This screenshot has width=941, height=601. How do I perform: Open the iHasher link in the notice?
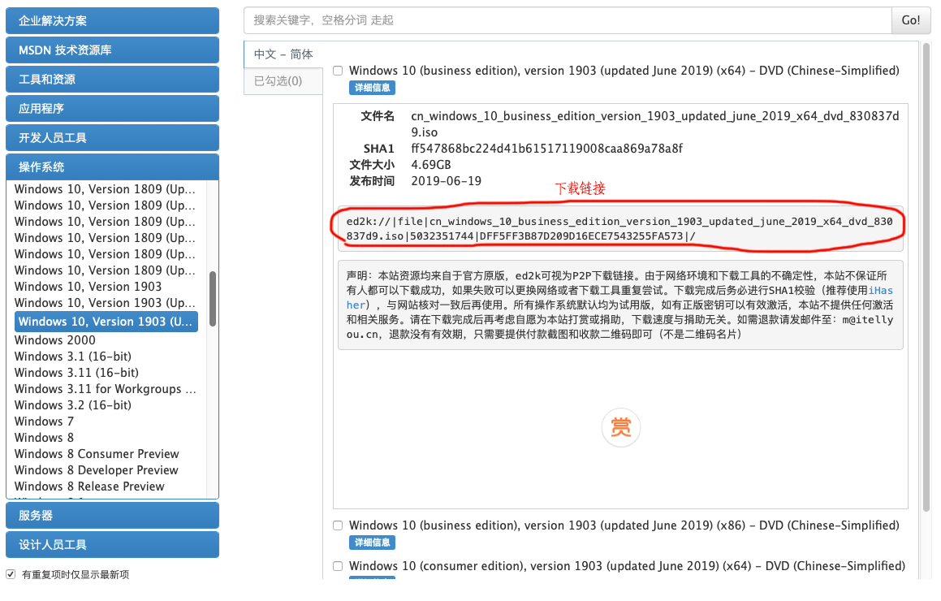coord(880,291)
